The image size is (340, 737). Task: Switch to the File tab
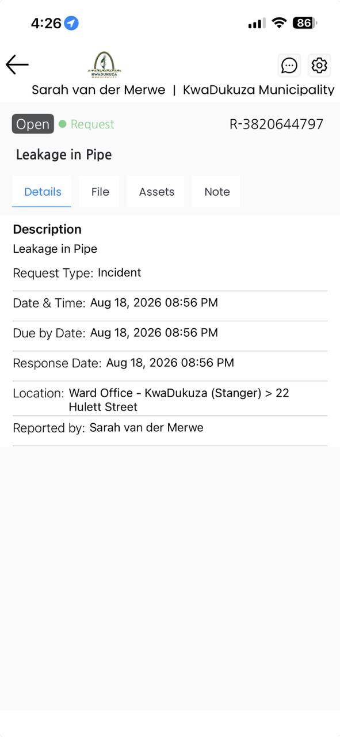tap(100, 192)
